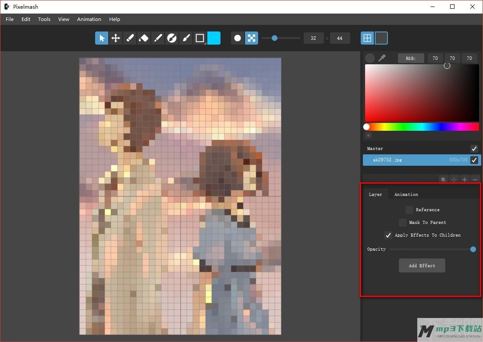Switch to the Layer tab
Viewport: 483px width, 342px height.
375,194
